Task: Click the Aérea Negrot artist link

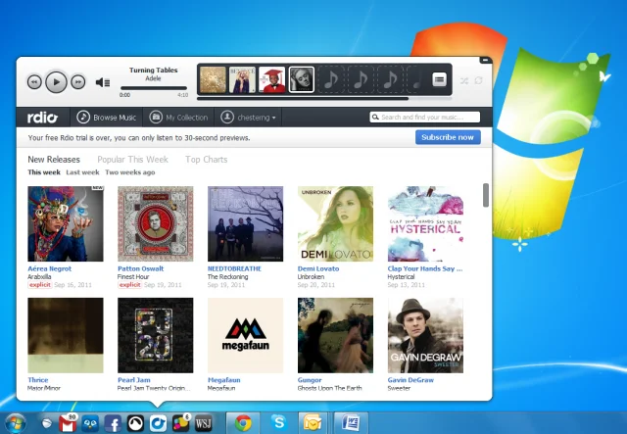Action: coord(50,268)
